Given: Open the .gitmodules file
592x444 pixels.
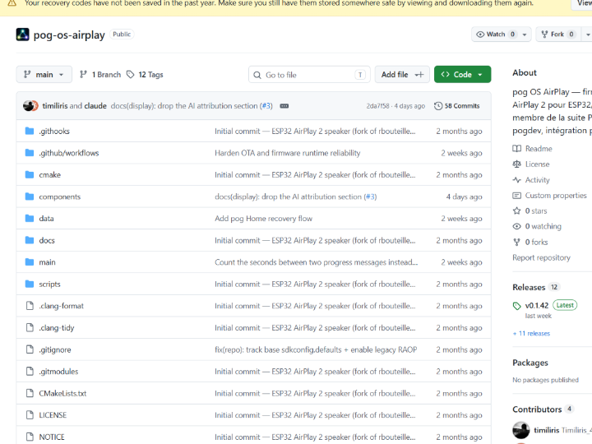Looking at the screenshot, I should click(58, 372).
